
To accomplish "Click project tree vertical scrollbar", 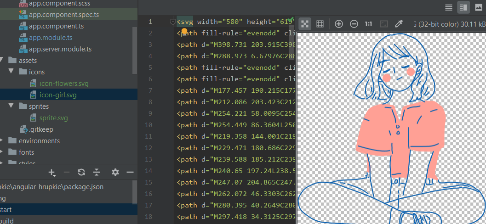I will (135, 50).
